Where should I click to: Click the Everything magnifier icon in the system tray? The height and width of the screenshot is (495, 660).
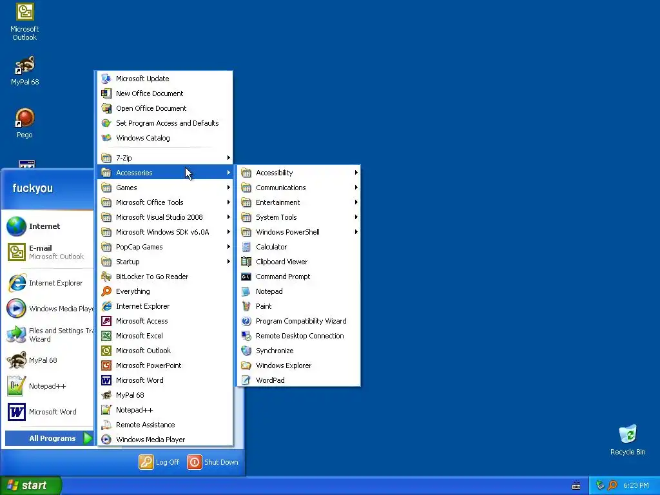pos(612,485)
